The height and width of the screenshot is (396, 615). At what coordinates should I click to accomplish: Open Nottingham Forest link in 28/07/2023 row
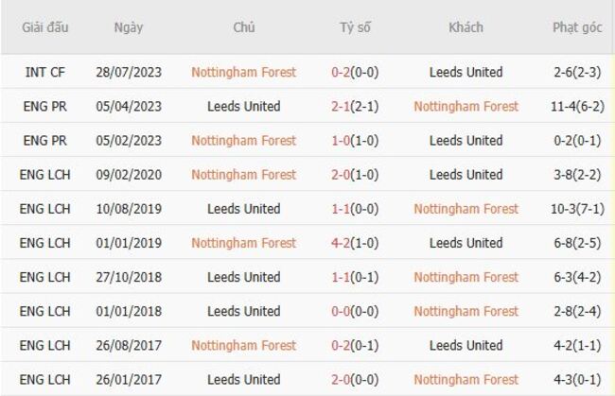243,72
